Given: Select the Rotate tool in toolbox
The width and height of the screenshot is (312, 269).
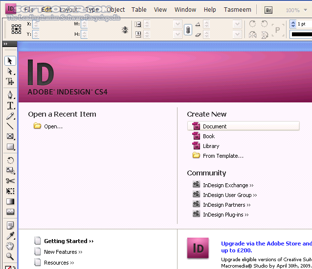Looking at the screenshot, I should pyautogui.click(x=10, y=160).
